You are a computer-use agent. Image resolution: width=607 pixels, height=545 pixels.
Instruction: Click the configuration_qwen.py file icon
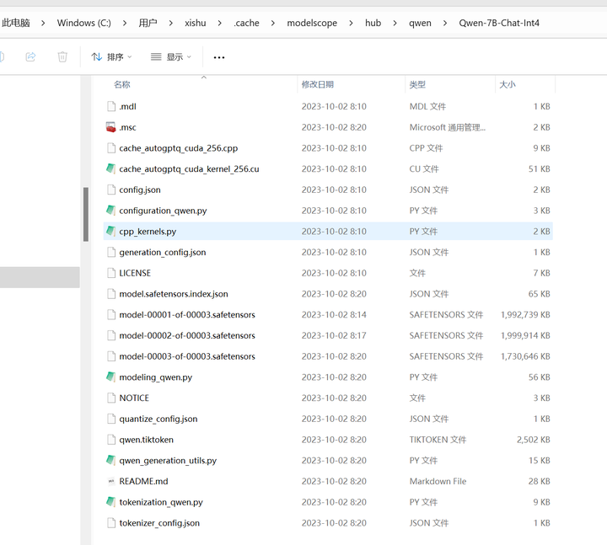pyautogui.click(x=111, y=211)
